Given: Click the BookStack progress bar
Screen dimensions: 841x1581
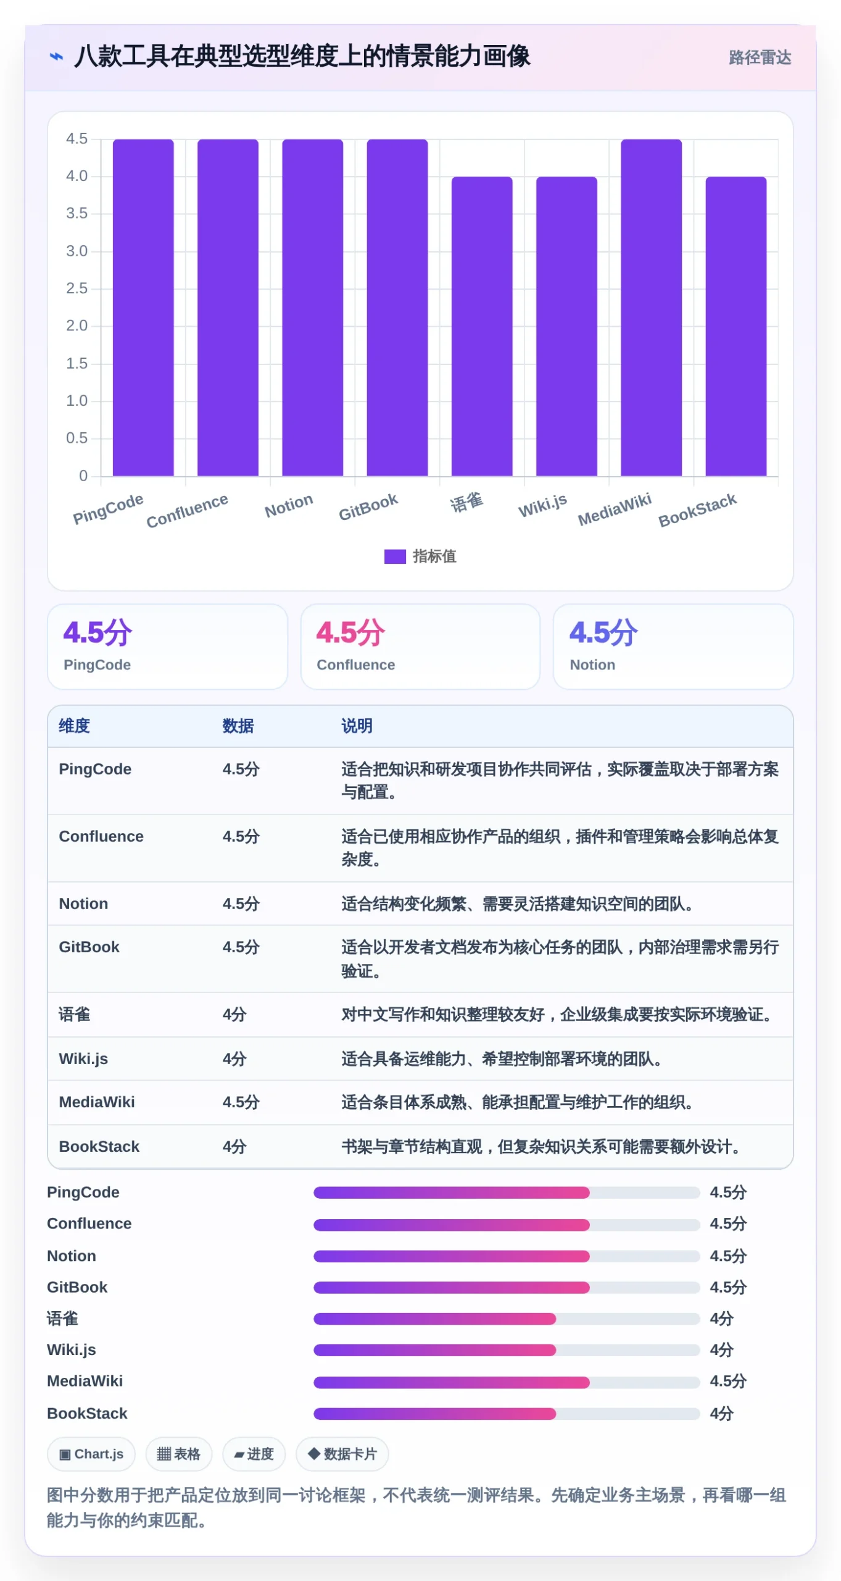Looking at the screenshot, I should [507, 1414].
